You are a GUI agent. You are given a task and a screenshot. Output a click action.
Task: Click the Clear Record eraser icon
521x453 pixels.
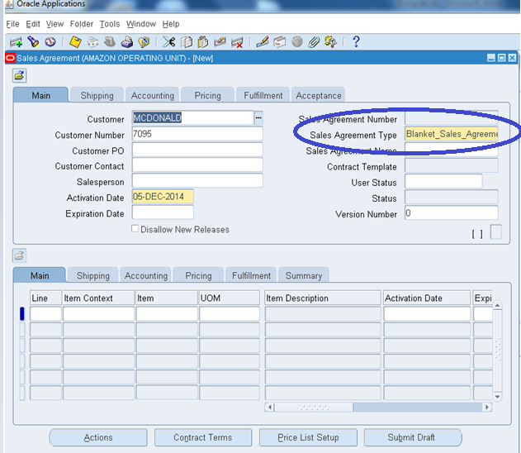coord(220,42)
